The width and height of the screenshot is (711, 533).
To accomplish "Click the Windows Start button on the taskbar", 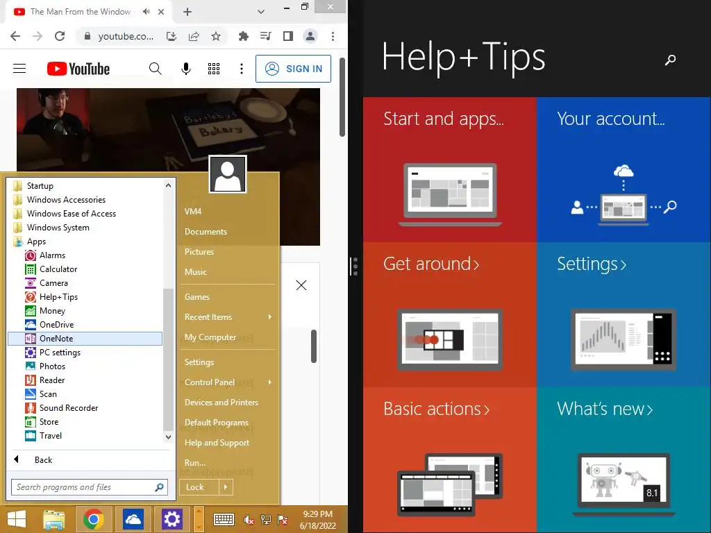I will click(x=17, y=519).
